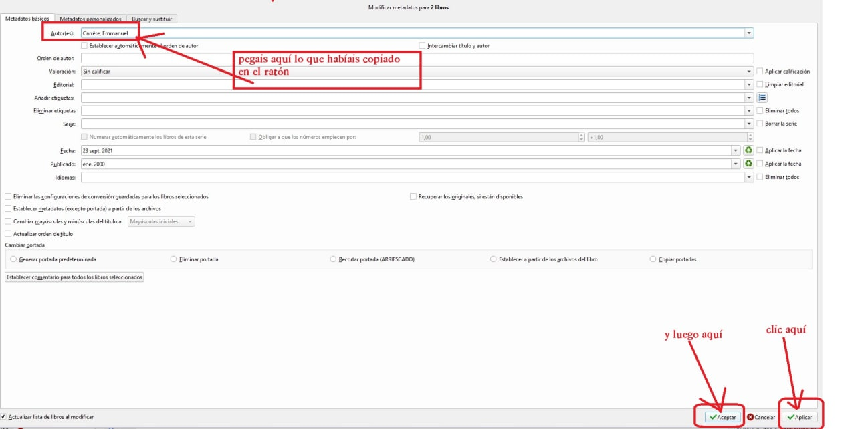Open the Publicado date dropdown

coord(736,164)
